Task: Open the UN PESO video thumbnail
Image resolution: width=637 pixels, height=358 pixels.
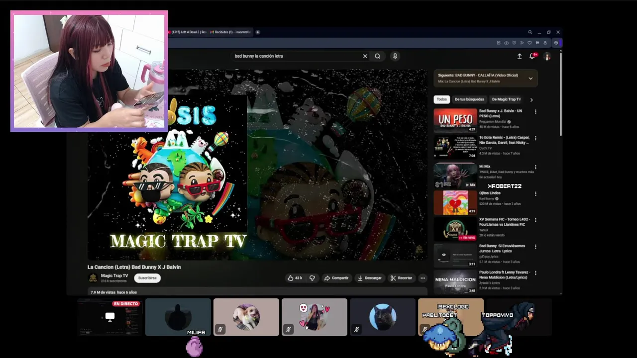Action: tap(455, 120)
